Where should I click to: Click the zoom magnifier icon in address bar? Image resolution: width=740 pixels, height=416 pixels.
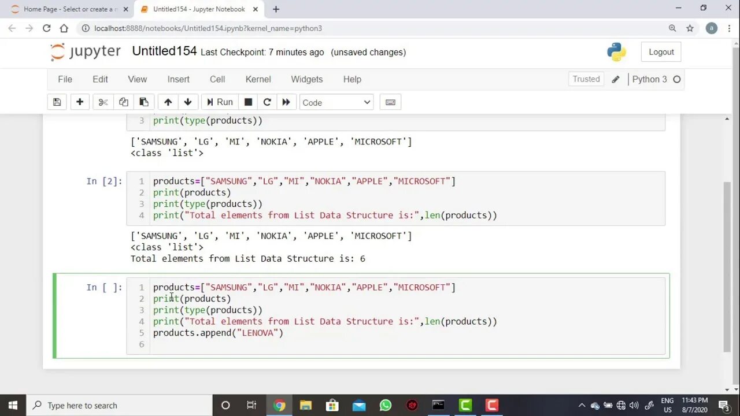point(672,28)
